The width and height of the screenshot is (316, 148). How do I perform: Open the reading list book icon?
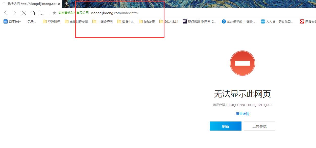pos(42,13)
